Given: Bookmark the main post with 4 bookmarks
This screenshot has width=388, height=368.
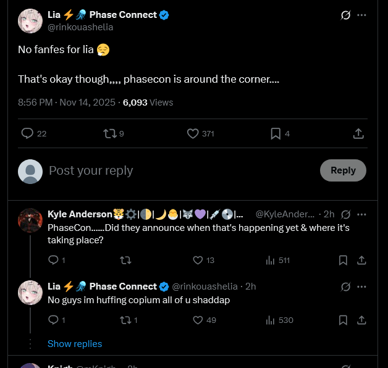Looking at the screenshot, I should (280, 133).
